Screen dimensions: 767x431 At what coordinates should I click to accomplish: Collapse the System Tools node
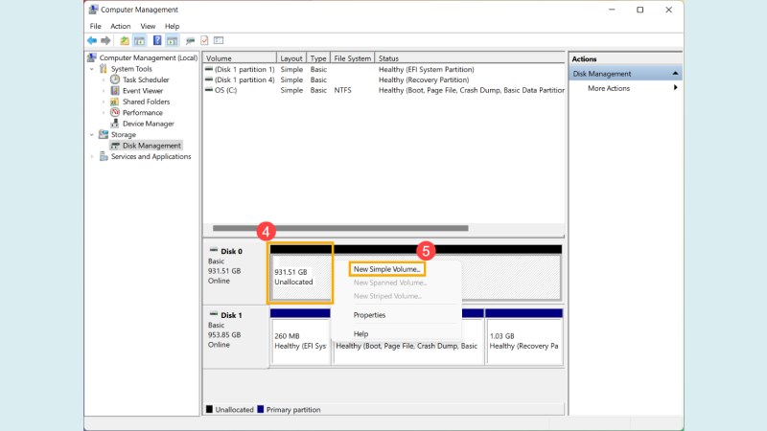pyautogui.click(x=92, y=69)
